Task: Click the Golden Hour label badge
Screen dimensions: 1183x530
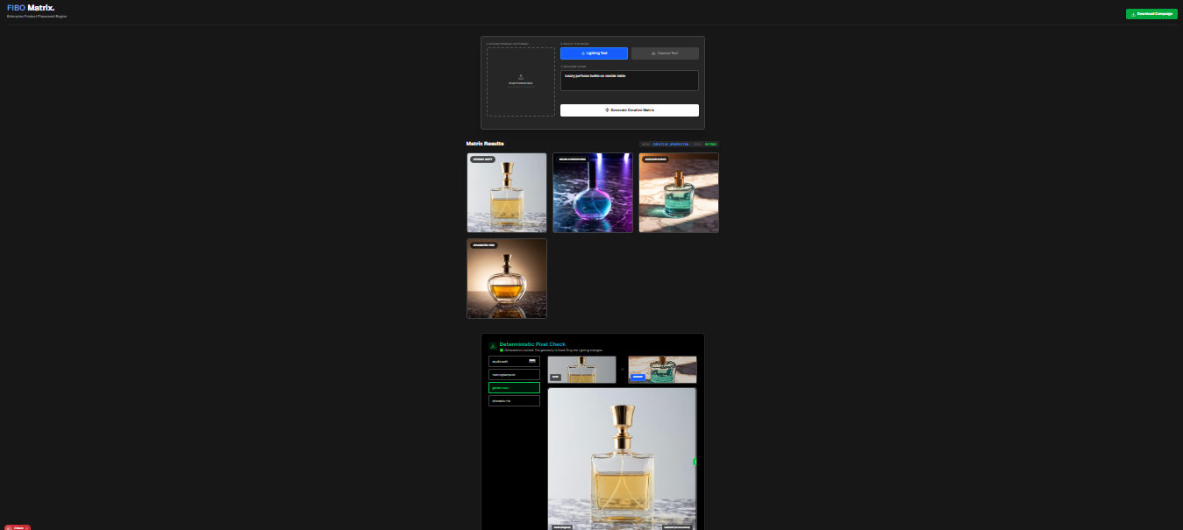Action: pyautogui.click(x=655, y=159)
